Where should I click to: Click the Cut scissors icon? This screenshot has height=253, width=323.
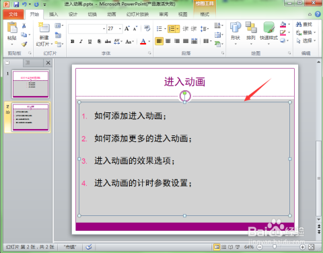click(x=24, y=26)
